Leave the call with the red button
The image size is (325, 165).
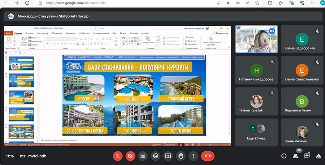[208, 156]
